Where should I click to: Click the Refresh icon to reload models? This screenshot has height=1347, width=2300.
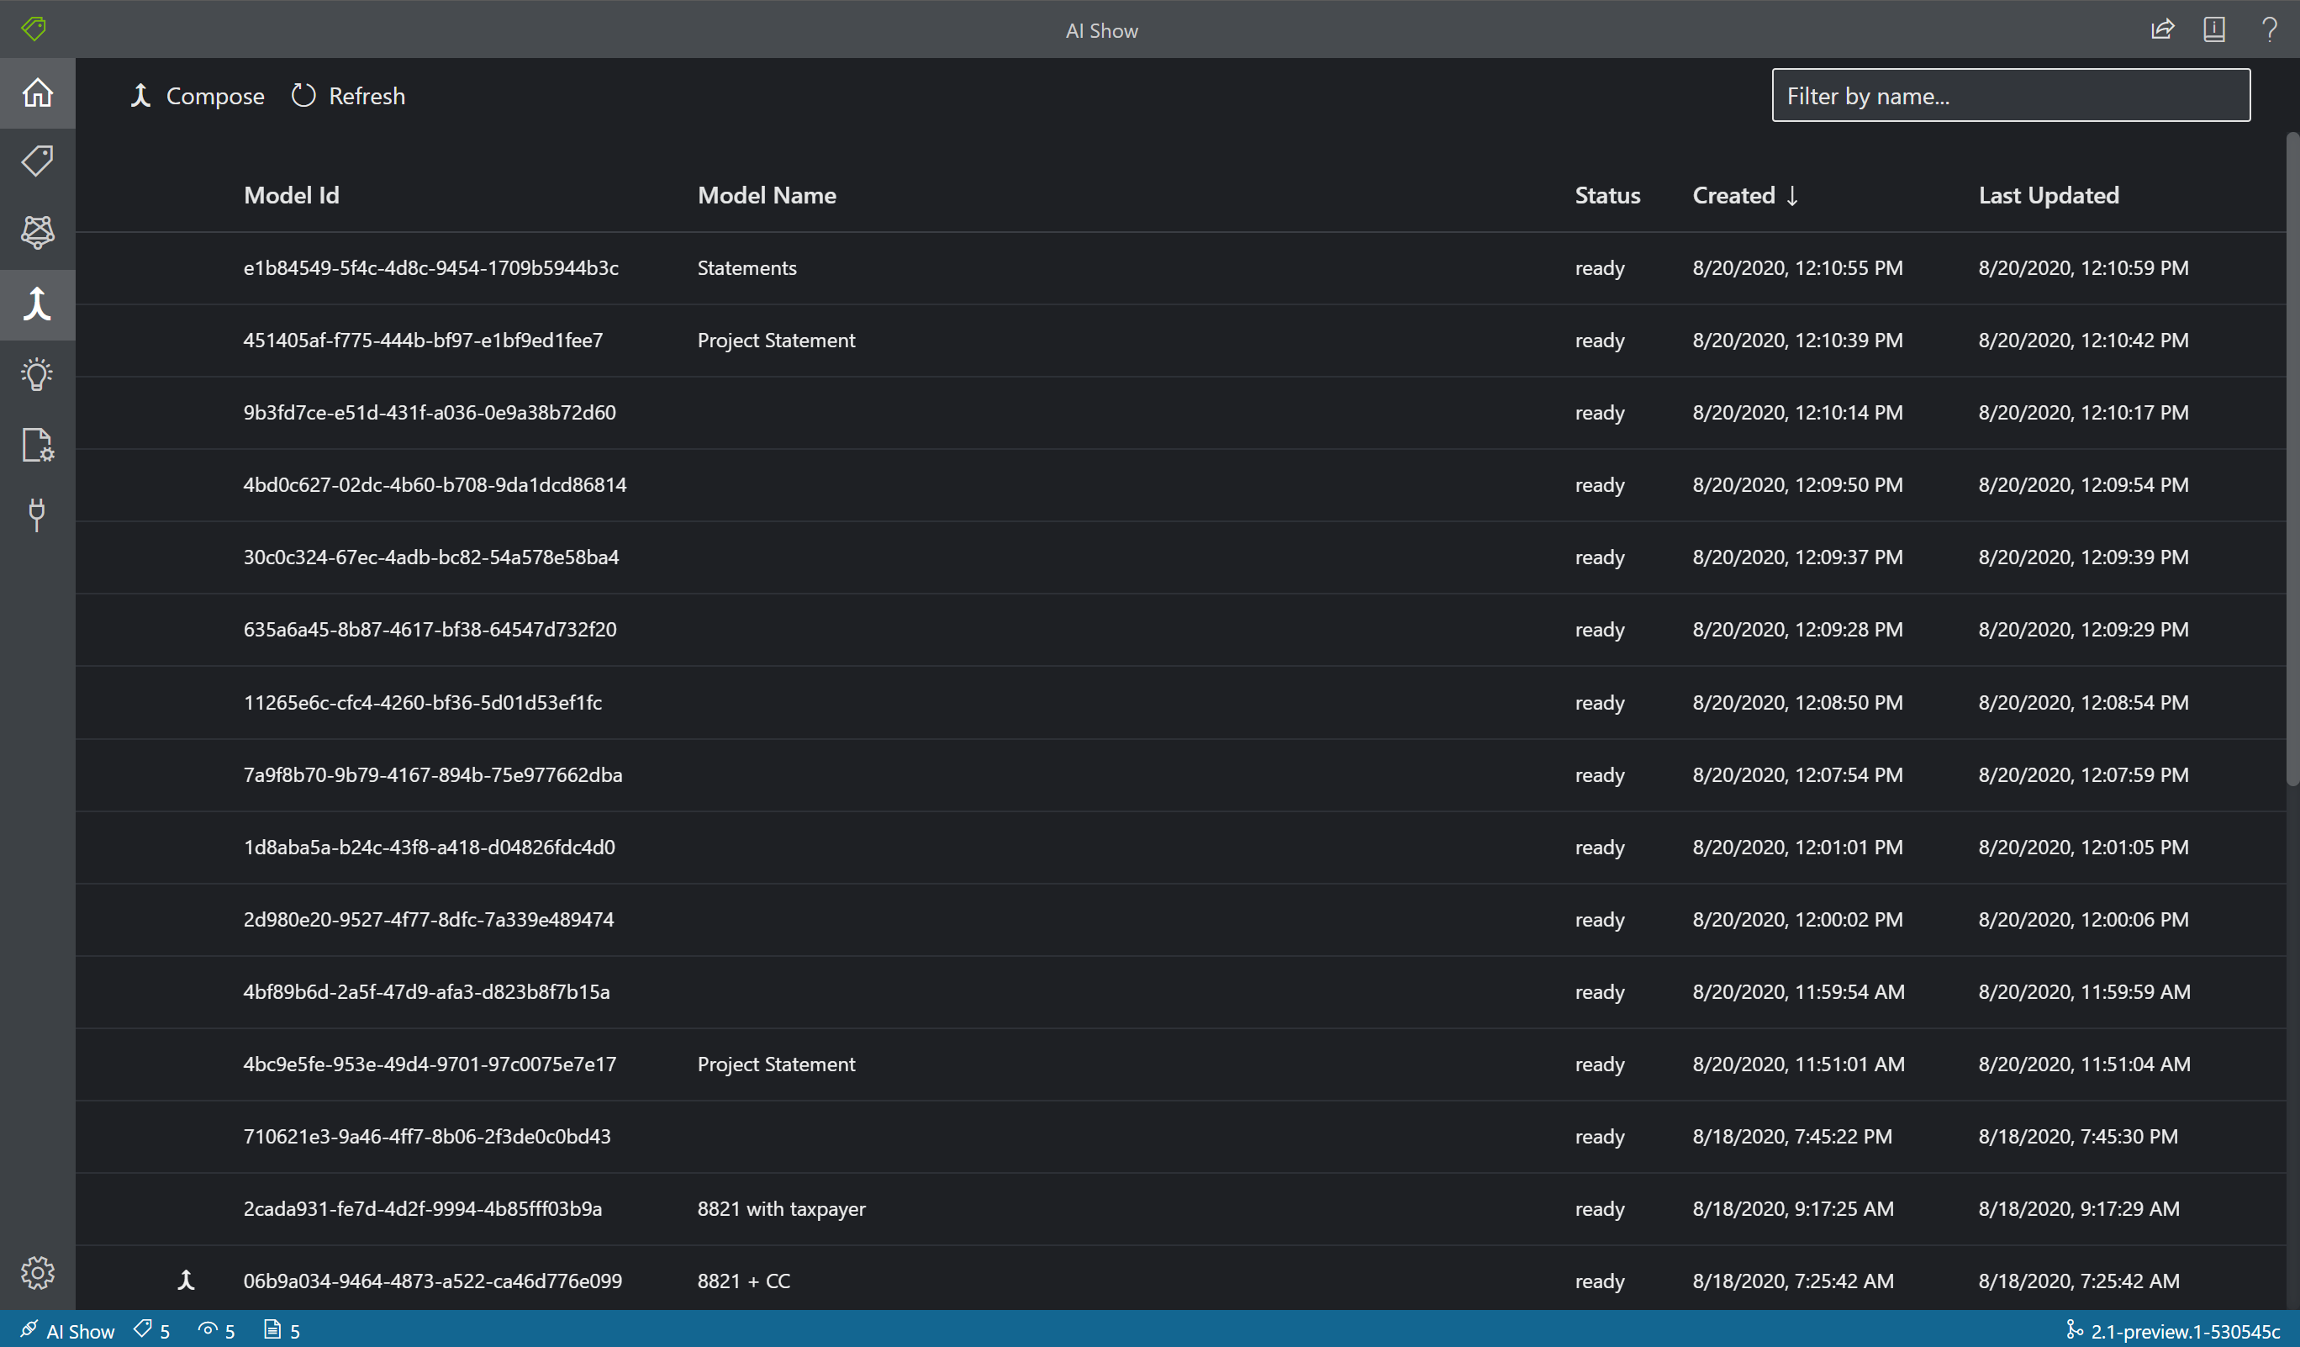coord(303,95)
